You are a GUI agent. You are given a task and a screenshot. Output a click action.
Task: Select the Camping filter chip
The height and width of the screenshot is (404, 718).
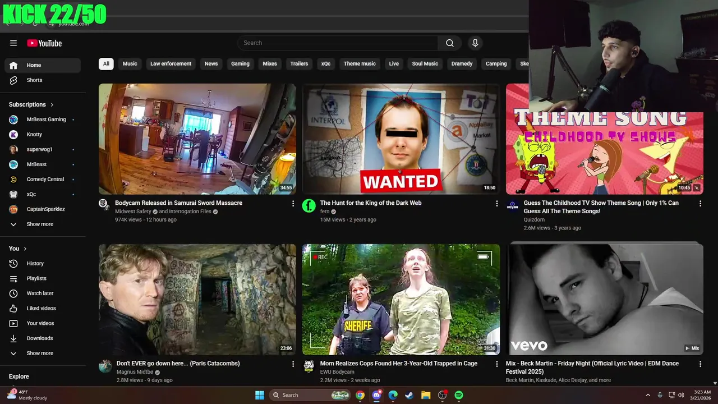(496, 64)
